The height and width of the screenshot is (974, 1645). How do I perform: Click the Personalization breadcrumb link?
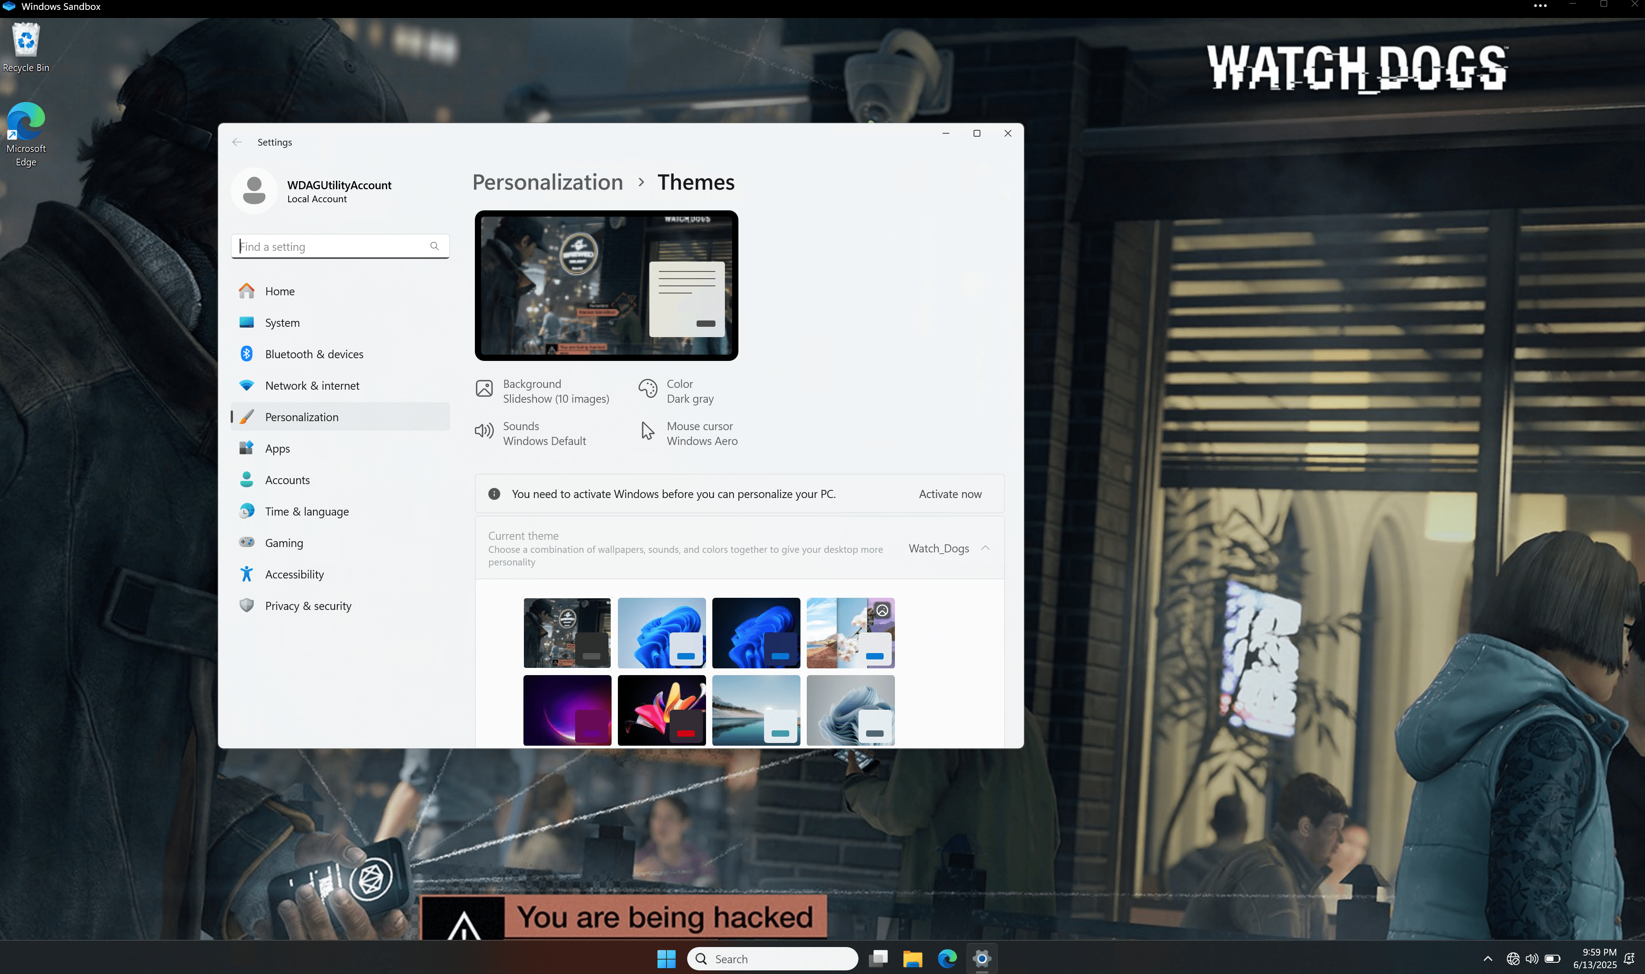[x=547, y=182]
